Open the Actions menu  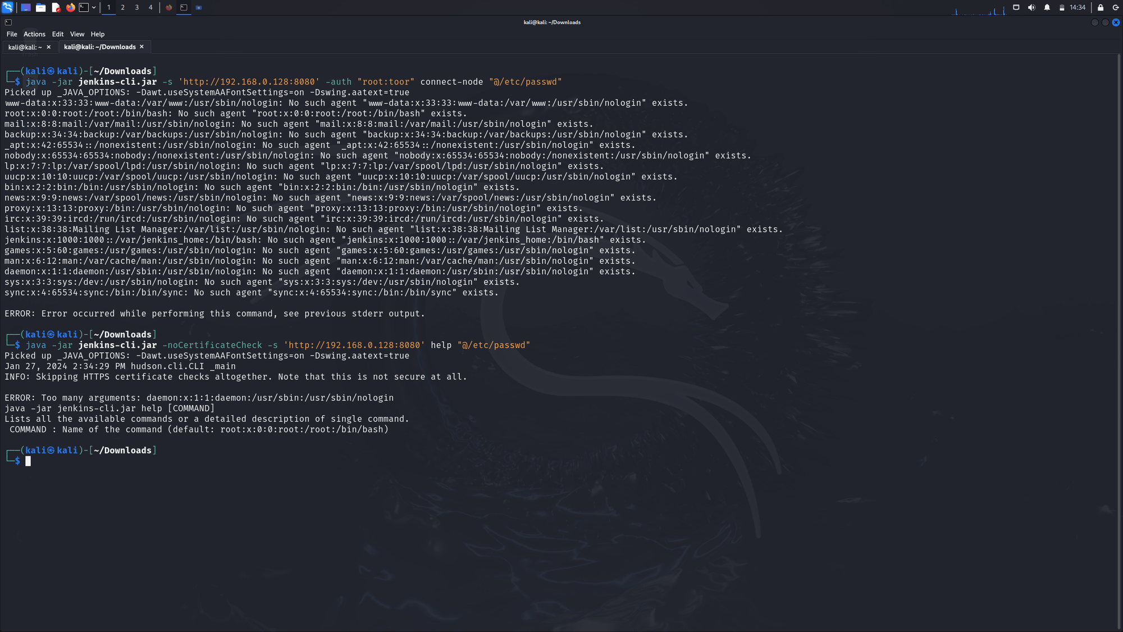coord(34,34)
